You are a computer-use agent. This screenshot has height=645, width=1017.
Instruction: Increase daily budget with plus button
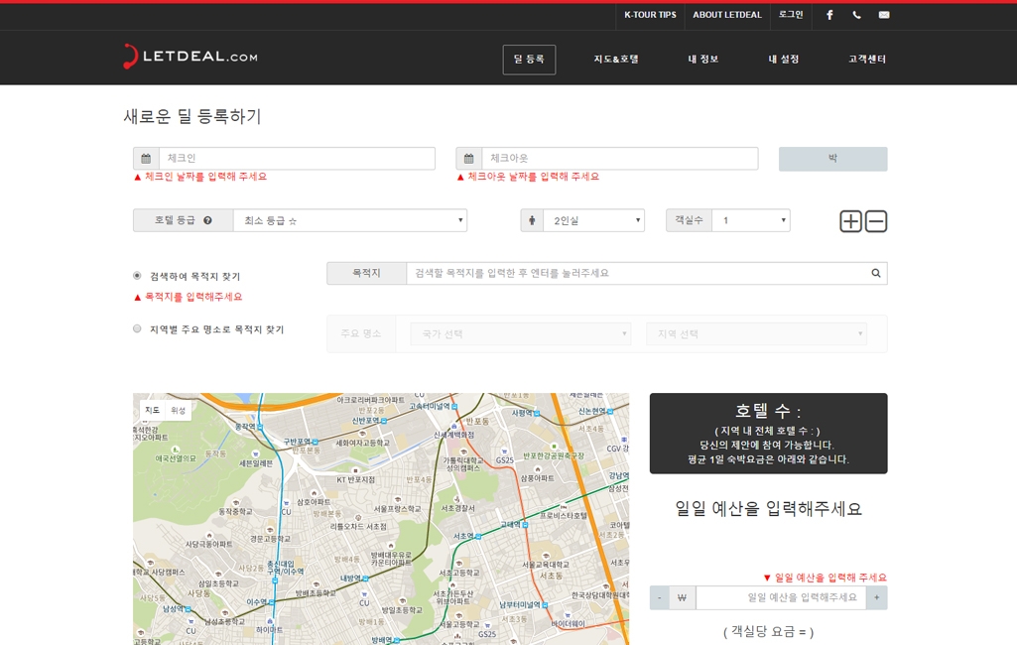877,597
